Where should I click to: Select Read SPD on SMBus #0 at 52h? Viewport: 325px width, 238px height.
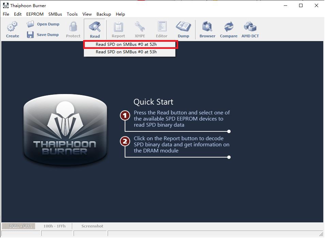(126, 44)
